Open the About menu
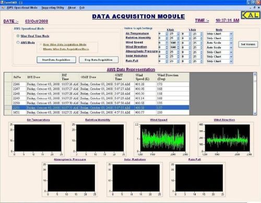Viewport: 261px width, 203px height. (x=72, y=8)
